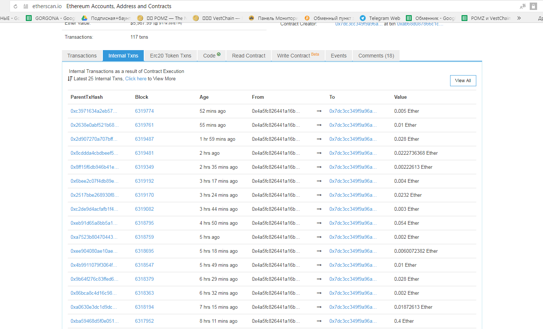Screen dimensions: 543x329
Task: Click the From address in block 6318759 row
Action: click(x=276, y=237)
